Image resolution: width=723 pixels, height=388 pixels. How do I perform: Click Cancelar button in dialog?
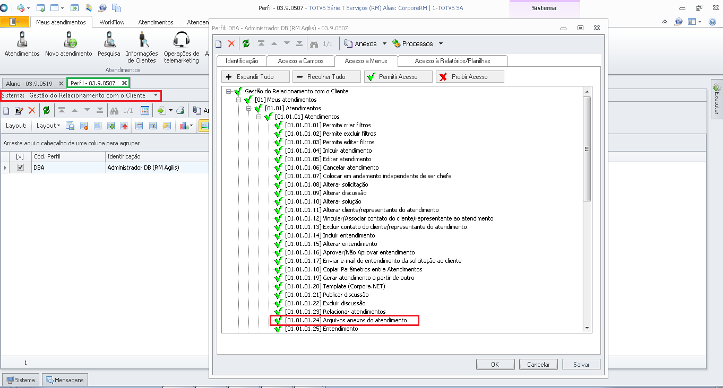pos(538,364)
